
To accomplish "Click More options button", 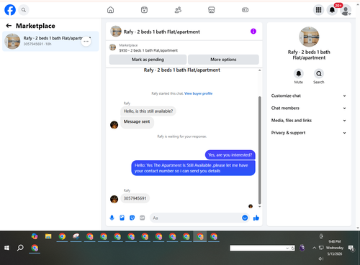I will coord(223,60).
